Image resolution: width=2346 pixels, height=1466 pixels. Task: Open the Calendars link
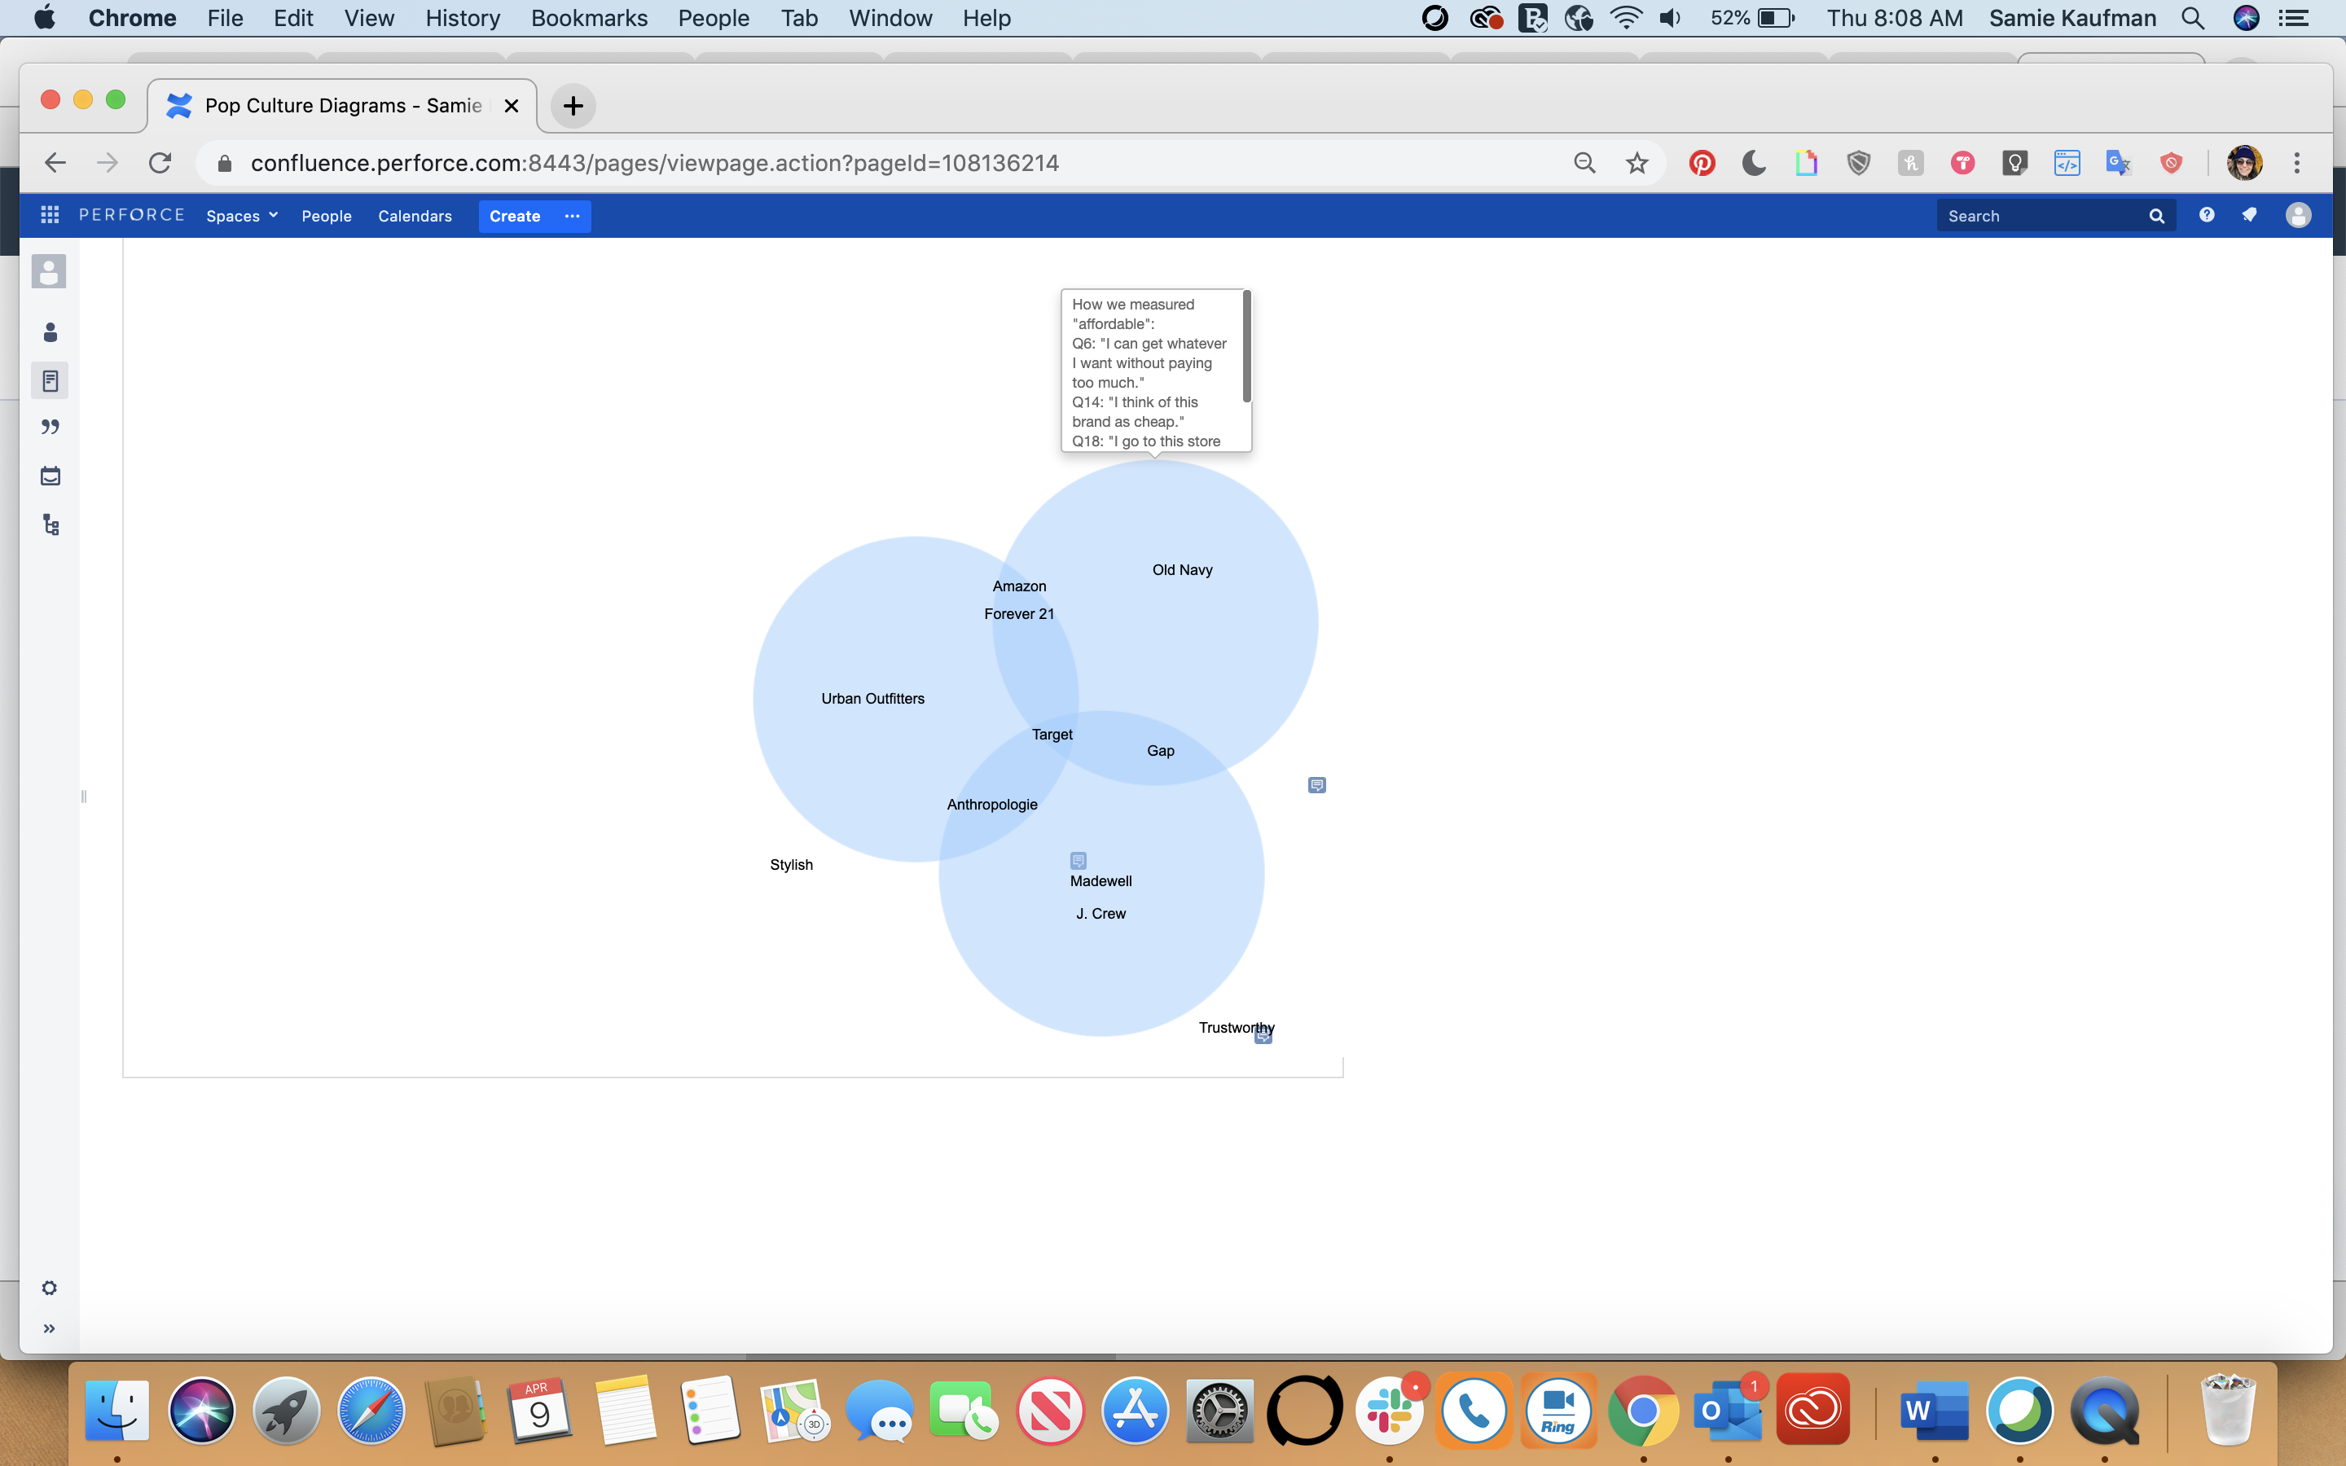415,215
